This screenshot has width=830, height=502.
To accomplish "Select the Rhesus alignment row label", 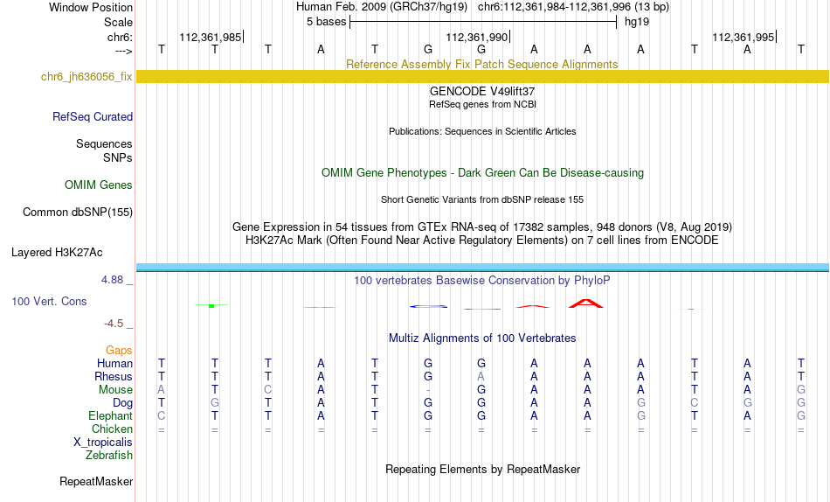I will (114, 376).
